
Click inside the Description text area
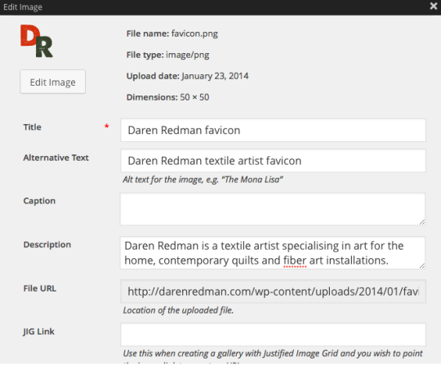273,253
